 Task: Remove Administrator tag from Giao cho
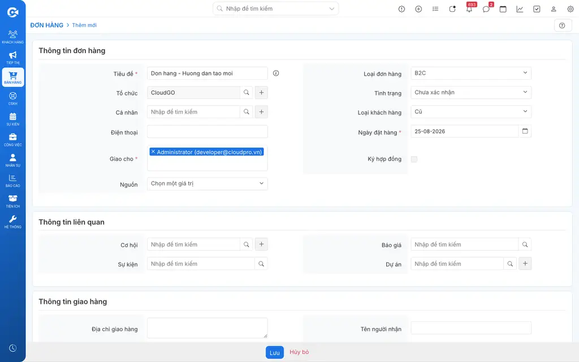pos(153,152)
